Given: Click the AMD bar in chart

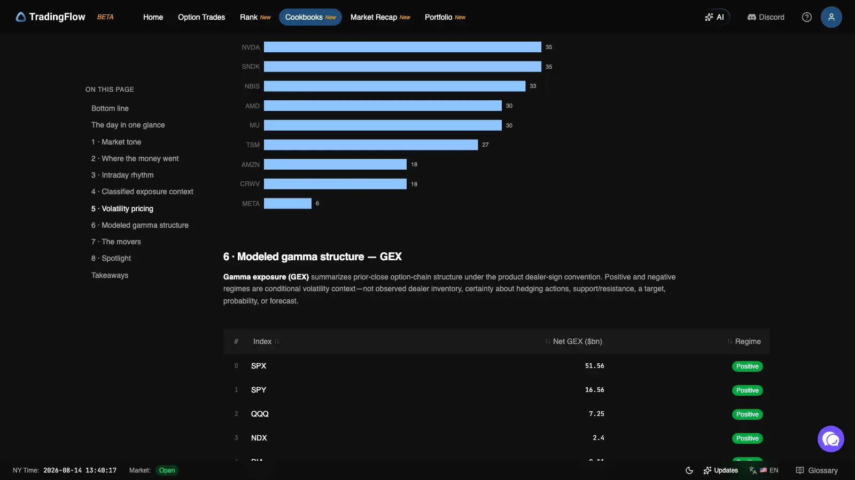Looking at the screenshot, I should (x=383, y=106).
